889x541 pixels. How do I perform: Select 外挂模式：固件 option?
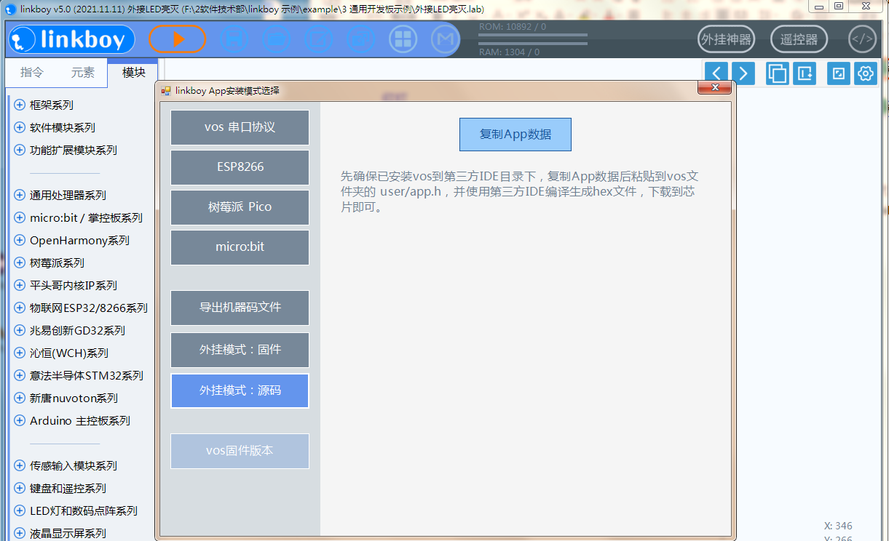240,350
